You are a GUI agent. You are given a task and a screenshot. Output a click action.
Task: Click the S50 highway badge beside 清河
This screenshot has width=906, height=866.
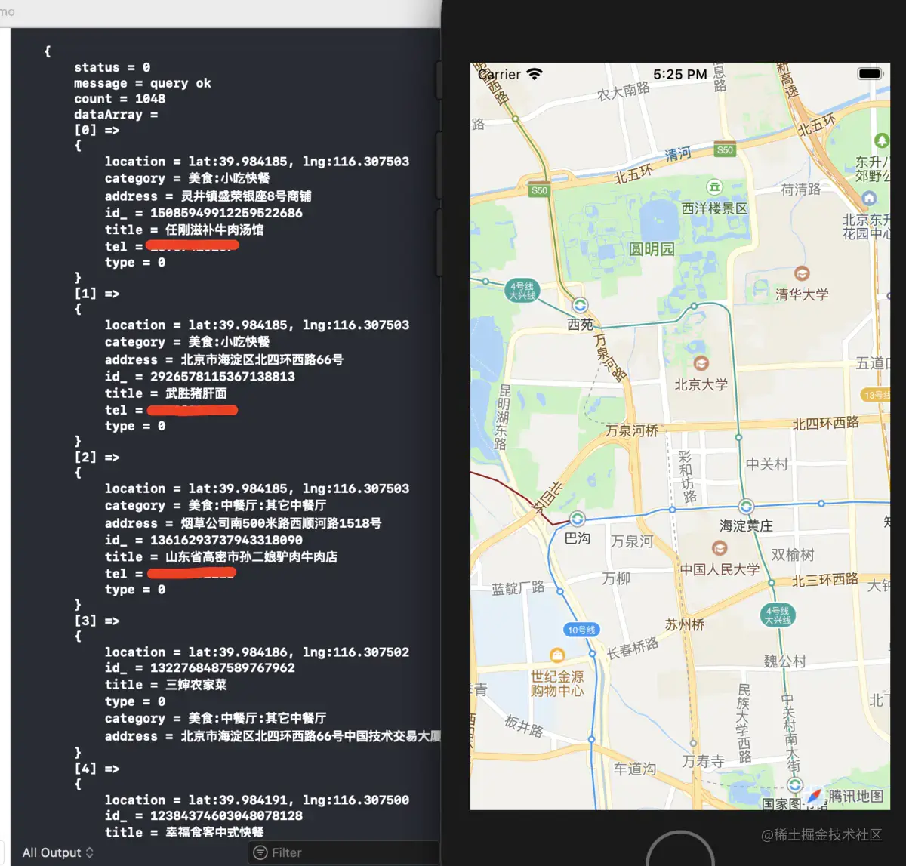(x=725, y=149)
